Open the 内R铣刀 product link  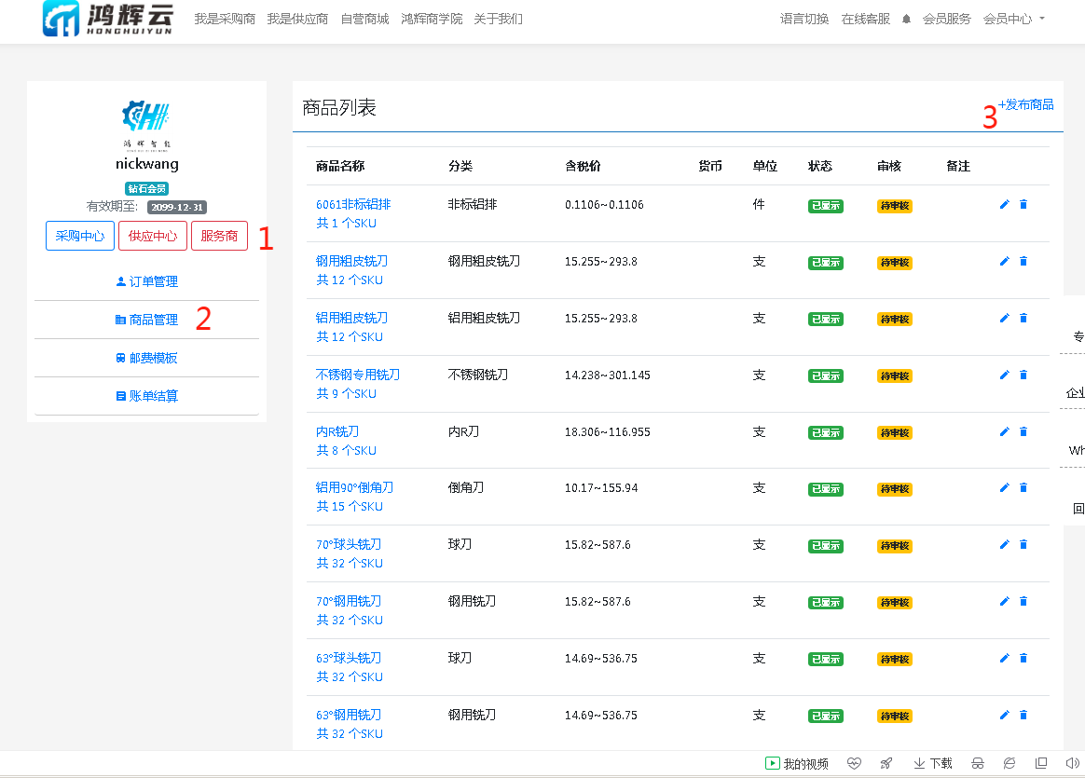(x=337, y=431)
